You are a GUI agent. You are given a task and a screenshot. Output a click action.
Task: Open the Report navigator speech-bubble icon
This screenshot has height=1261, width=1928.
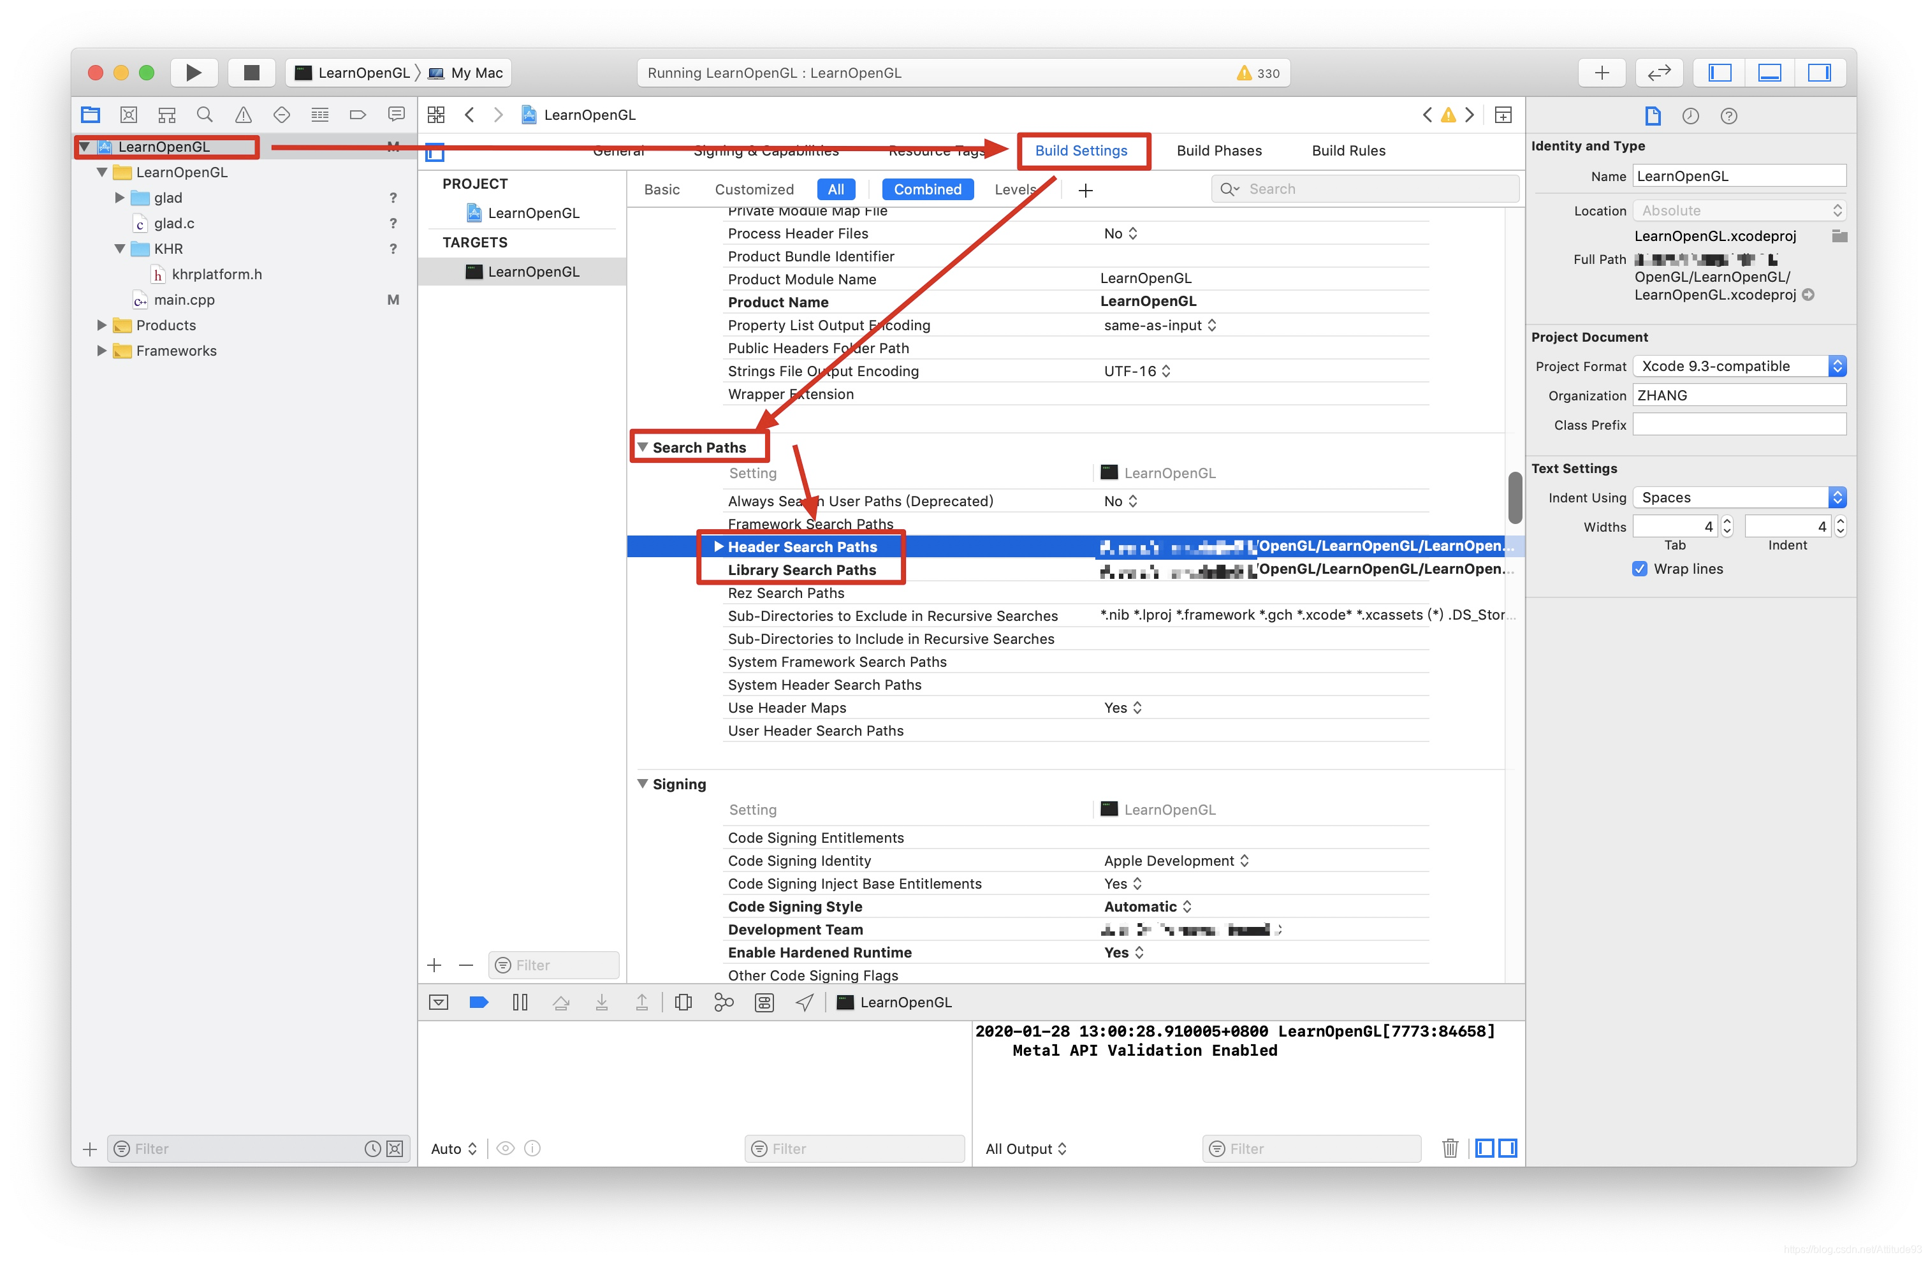[x=396, y=114]
